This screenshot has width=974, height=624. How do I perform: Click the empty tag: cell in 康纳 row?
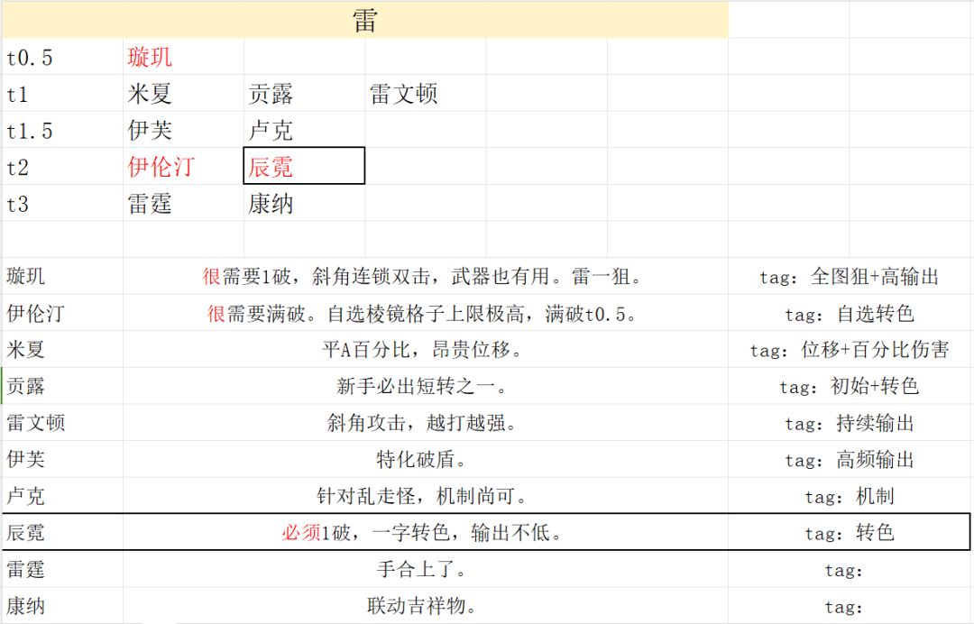(x=850, y=605)
